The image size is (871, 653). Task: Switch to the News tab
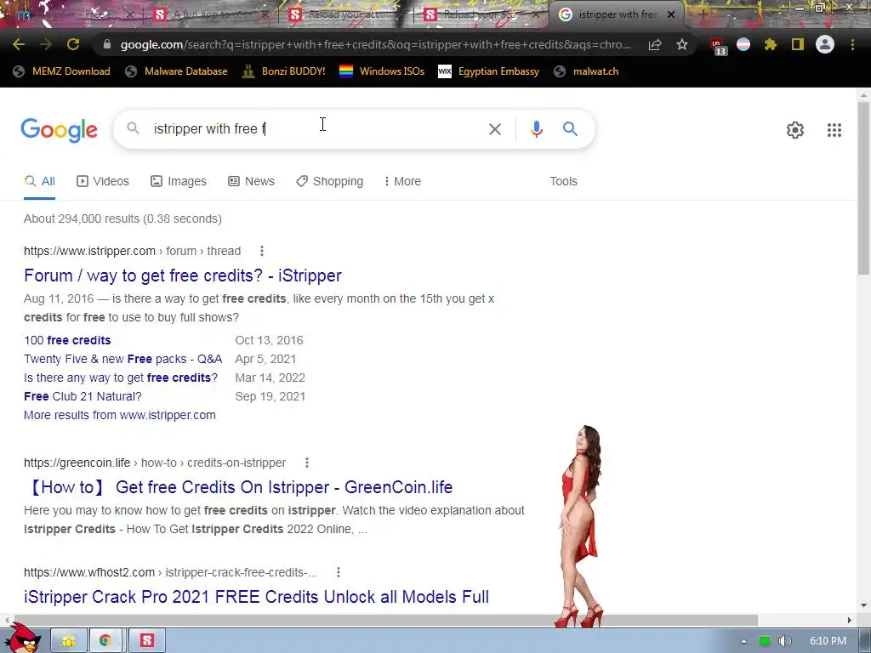(251, 181)
